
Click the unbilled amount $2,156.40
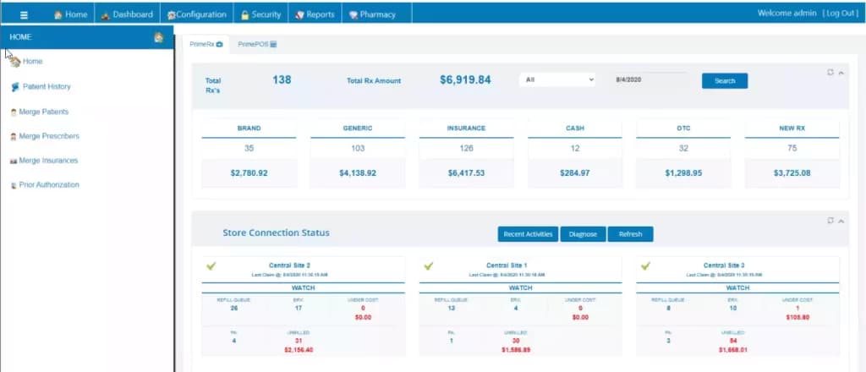[x=299, y=350]
